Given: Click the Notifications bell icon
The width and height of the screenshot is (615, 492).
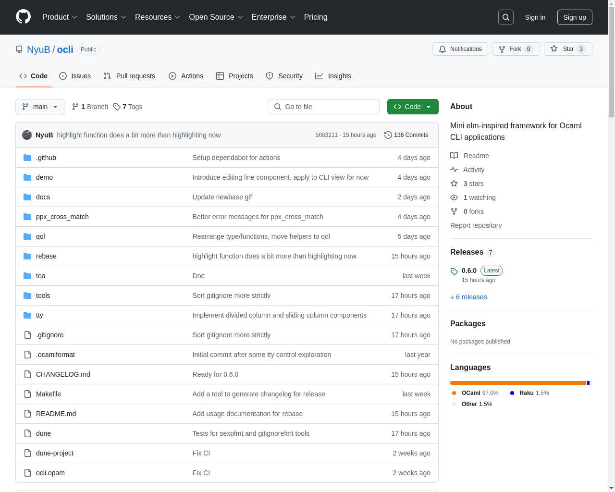Looking at the screenshot, I should pos(443,49).
